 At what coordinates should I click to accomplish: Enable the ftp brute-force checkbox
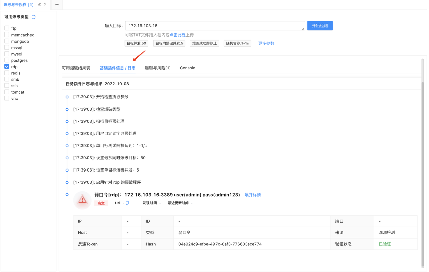[7, 28]
